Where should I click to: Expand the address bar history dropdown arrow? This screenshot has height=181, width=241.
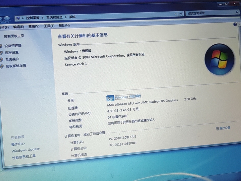(176, 14)
